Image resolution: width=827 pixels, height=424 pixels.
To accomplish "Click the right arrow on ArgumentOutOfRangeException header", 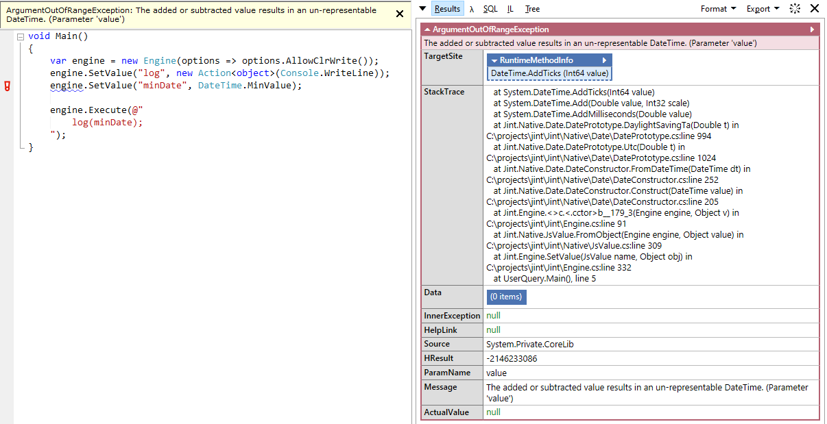I will (x=813, y=29).
